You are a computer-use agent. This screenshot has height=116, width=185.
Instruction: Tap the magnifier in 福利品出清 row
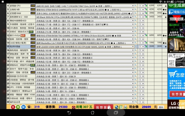(x=136, y=102)
